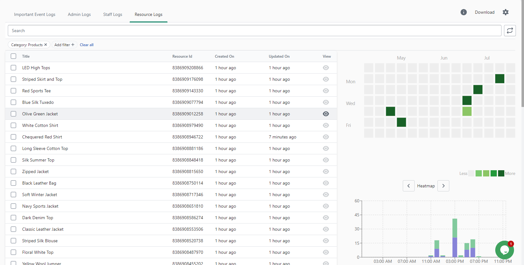This screenshot has height=265, width=524.
Task: View Black Leather Bag log entry
Action: [x=326, y=183]
